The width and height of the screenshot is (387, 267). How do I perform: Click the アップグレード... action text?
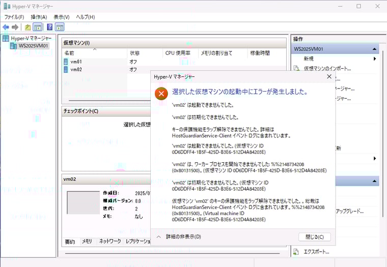click(x=349, y=211)
